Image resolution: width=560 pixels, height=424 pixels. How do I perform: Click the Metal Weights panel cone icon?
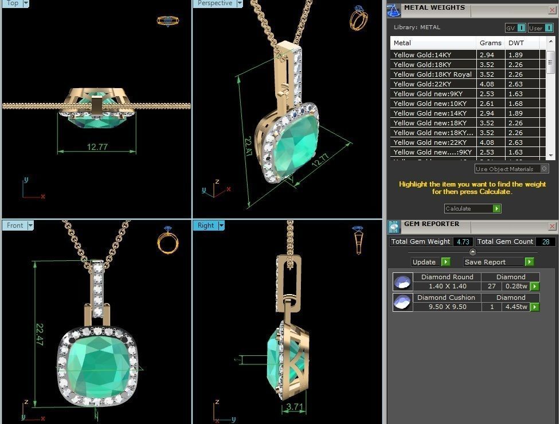(x=394, y=10)
